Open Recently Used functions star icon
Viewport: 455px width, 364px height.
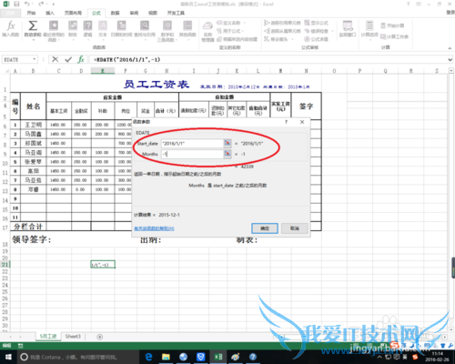[54, 25]
